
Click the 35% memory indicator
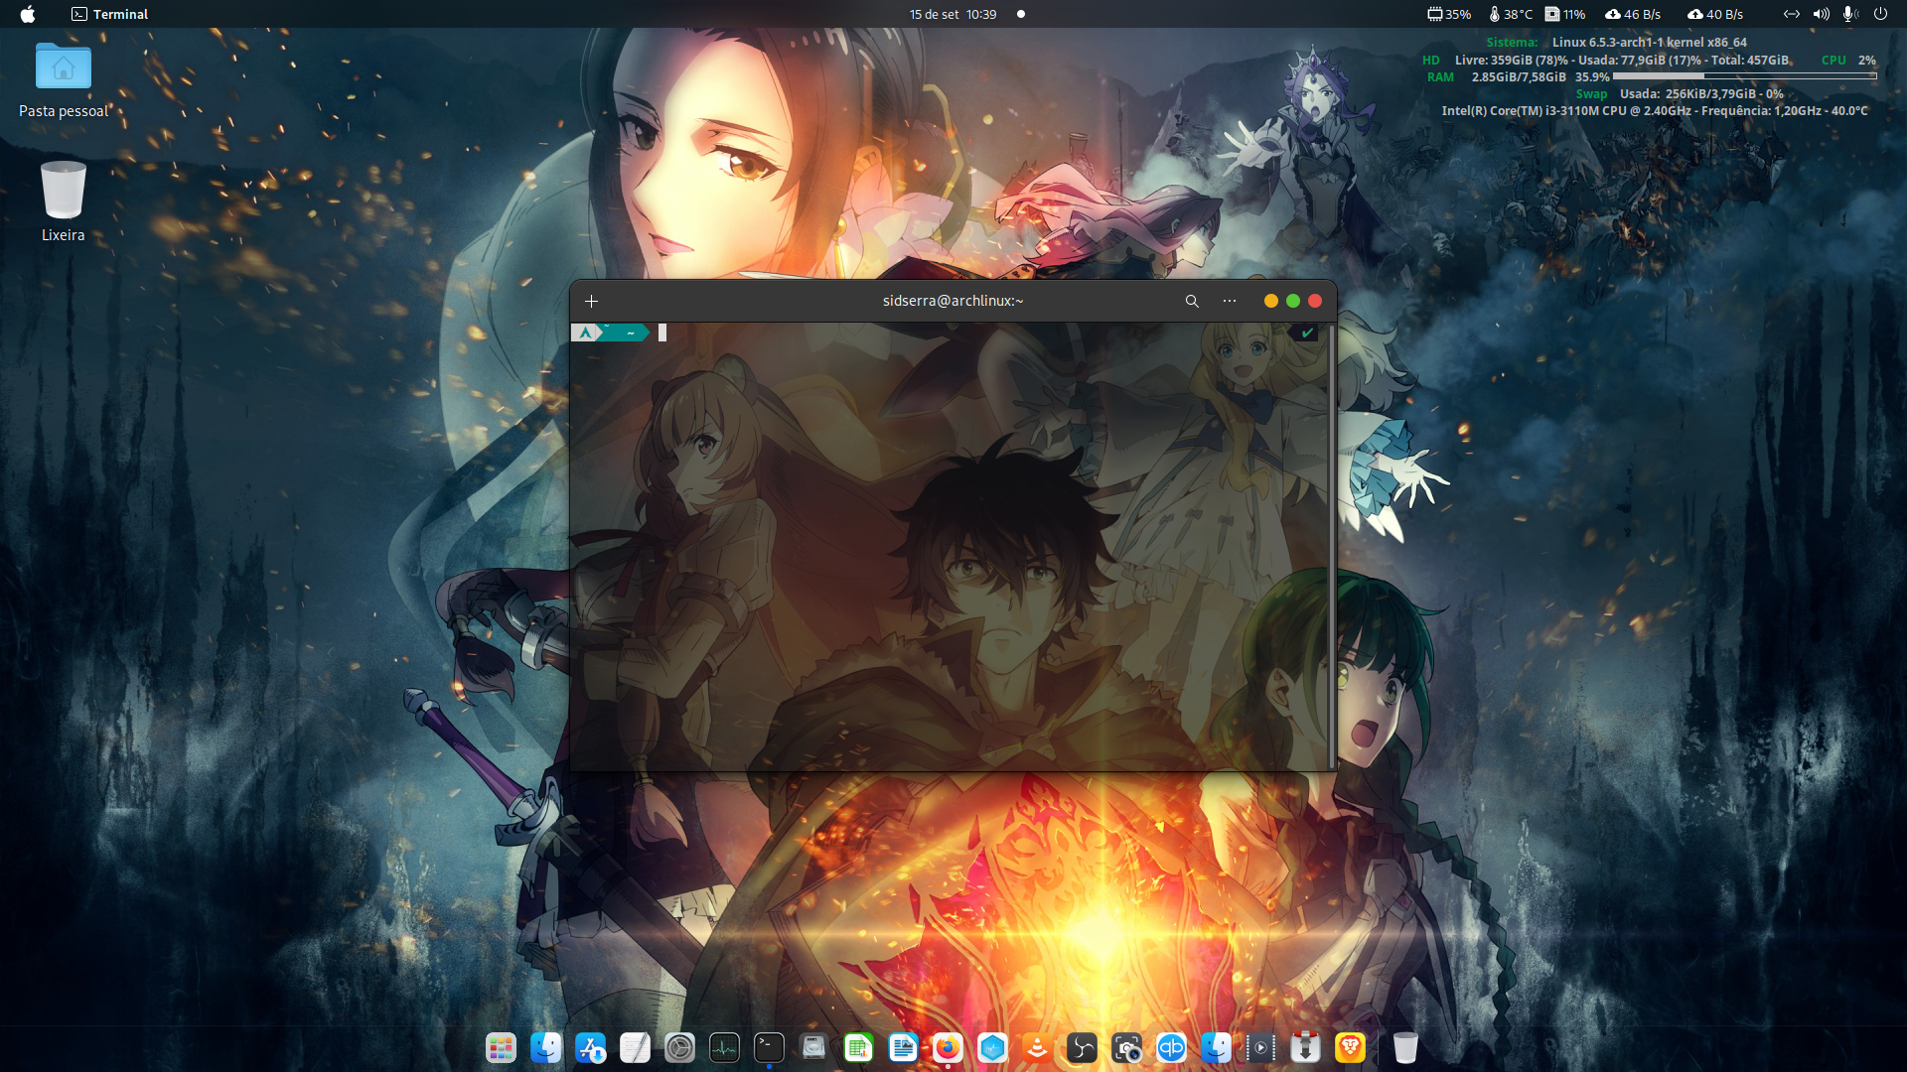[x=1449, y=14]
